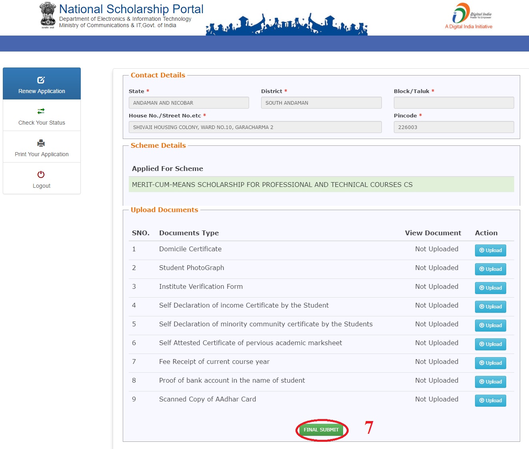The height and width of the screenshot is (449, 529).
Task: Upload Scanned Copy of AAdhar Card
Action: pos(490,401)
